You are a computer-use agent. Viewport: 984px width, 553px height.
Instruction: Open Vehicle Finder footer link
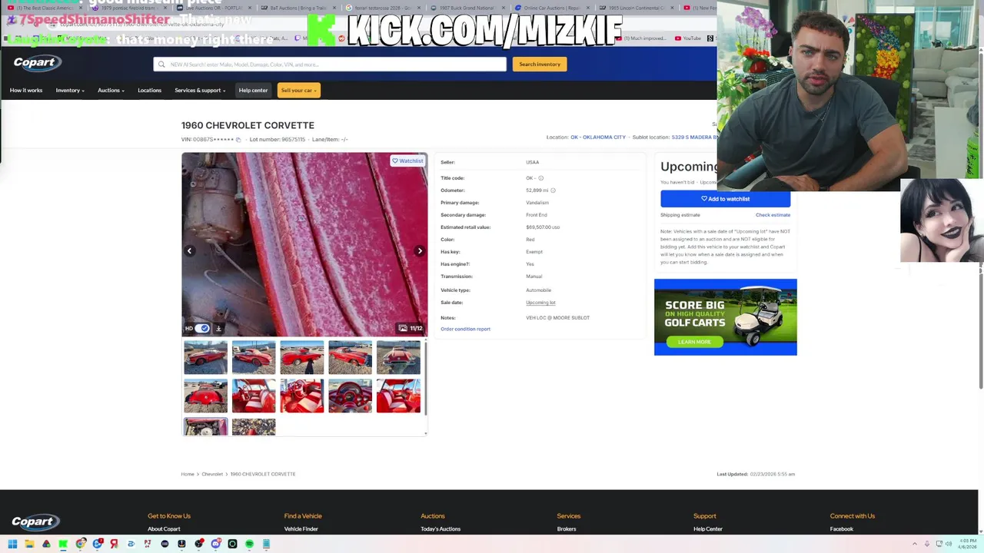[301, 529]
